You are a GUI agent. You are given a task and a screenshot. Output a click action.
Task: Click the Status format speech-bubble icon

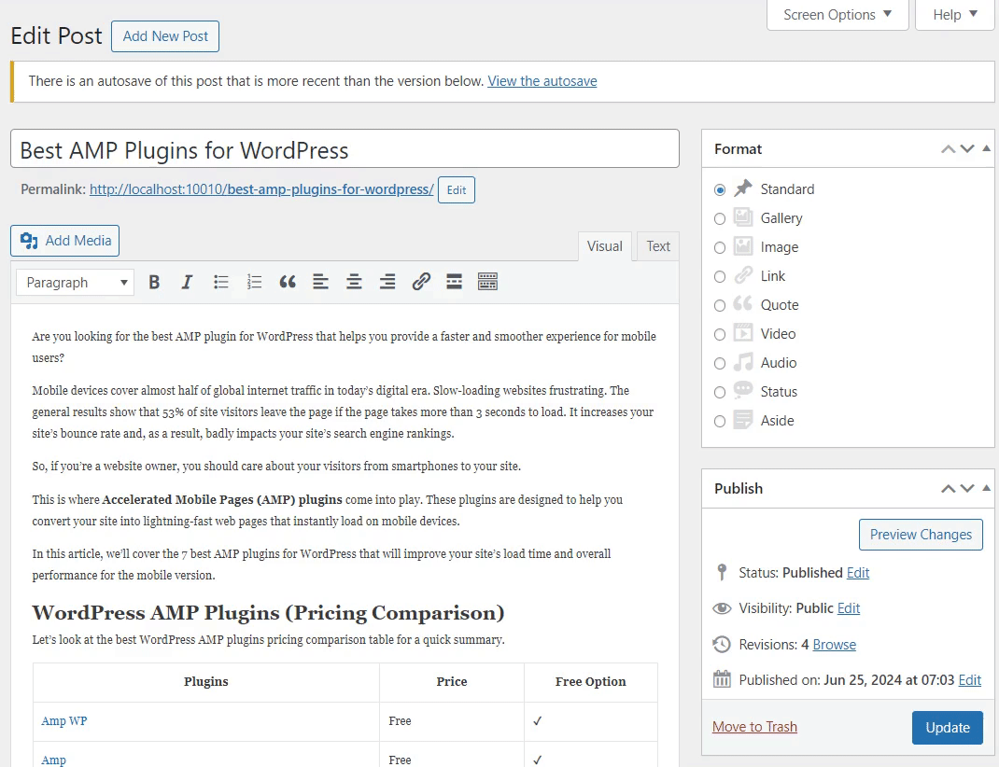coord(743,390)
